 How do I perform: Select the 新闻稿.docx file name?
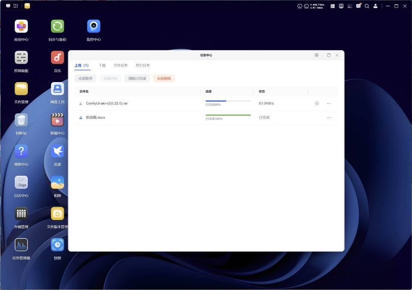pos(95,117)
